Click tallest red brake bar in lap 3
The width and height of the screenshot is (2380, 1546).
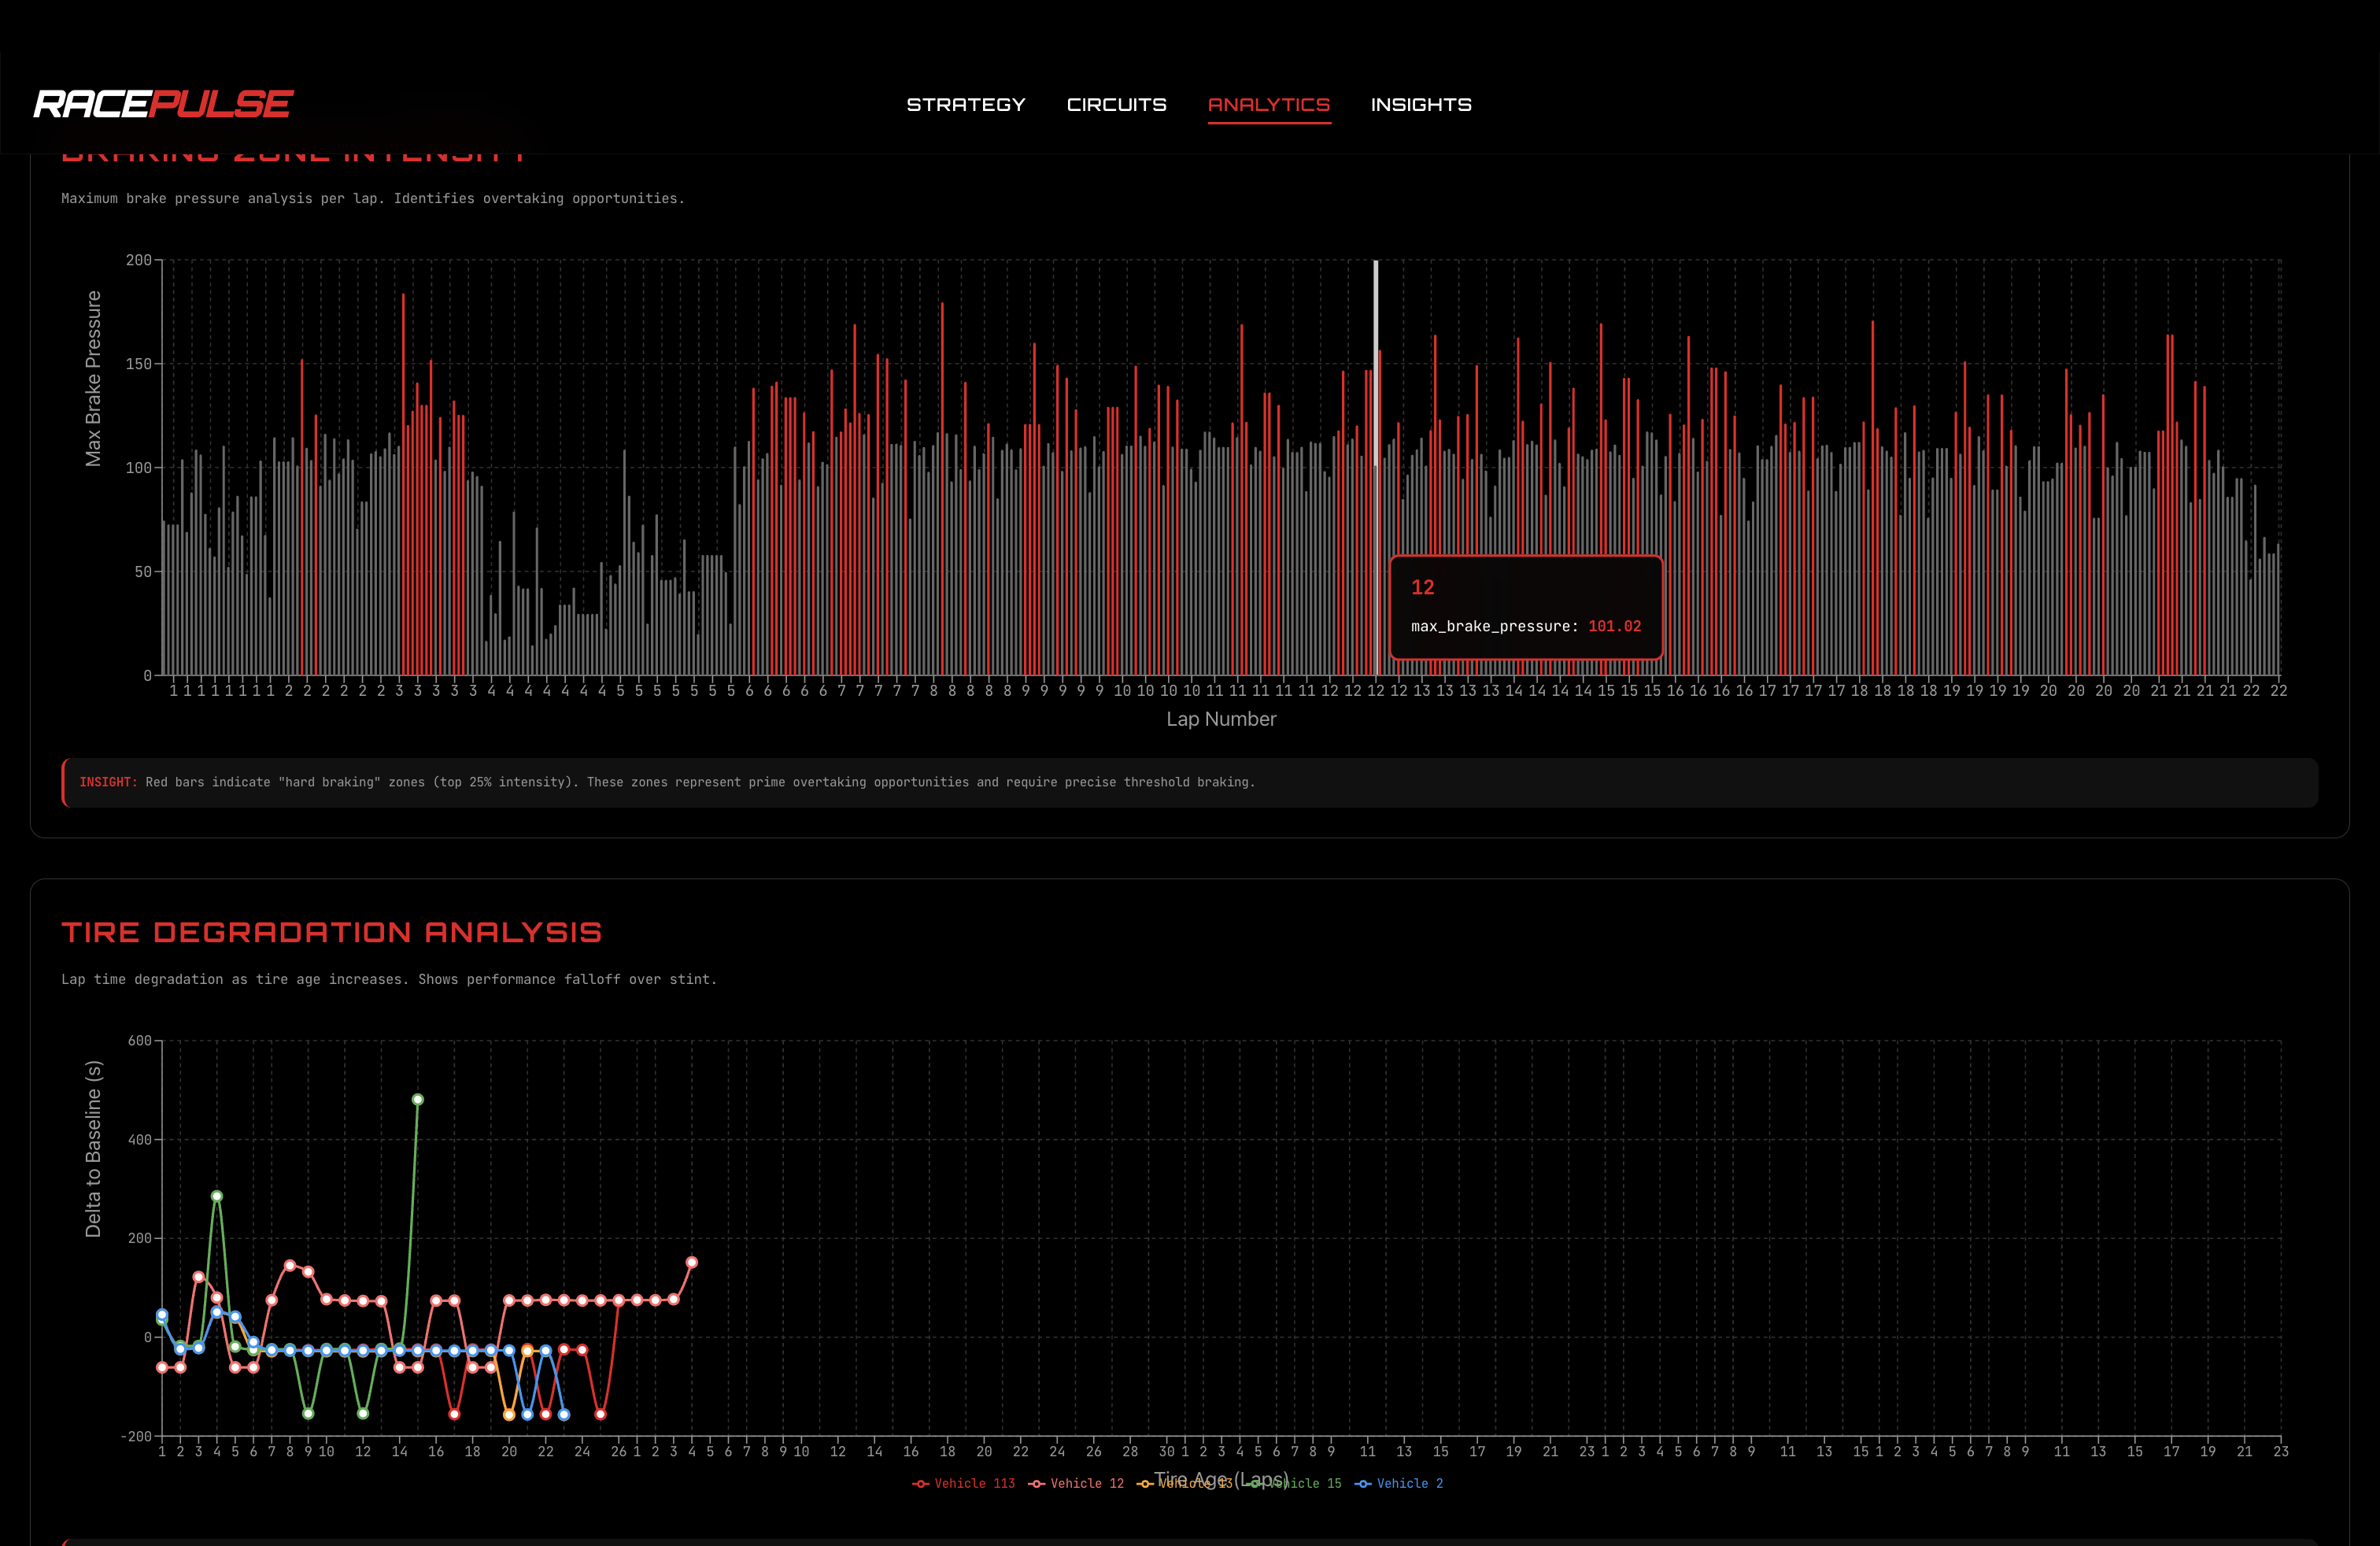(403, 480)
